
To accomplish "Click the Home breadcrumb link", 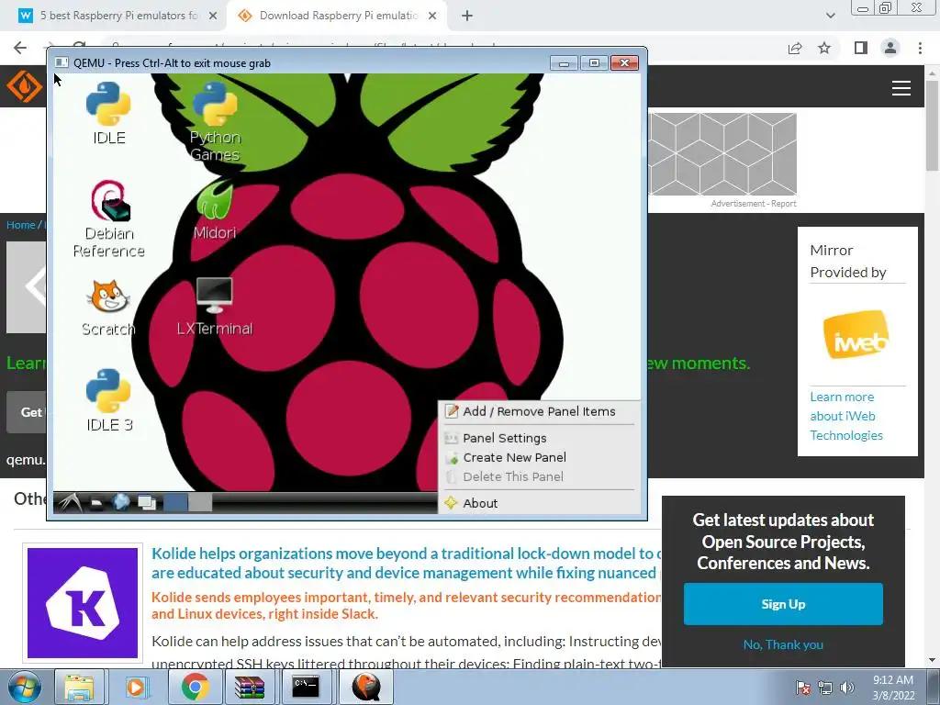I will 21,225.
